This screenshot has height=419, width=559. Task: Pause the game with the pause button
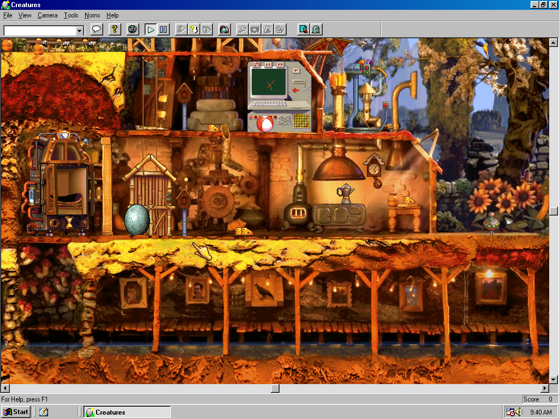point(163,29)
